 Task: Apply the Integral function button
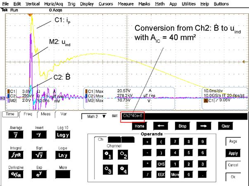16,154
